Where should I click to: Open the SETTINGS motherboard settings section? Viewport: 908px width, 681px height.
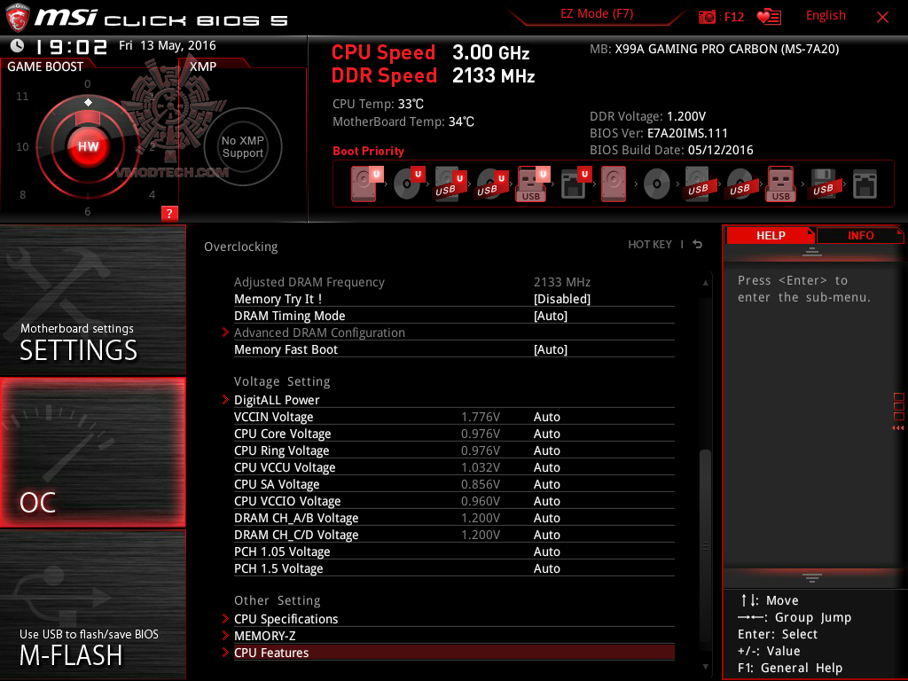click(92, 300)
